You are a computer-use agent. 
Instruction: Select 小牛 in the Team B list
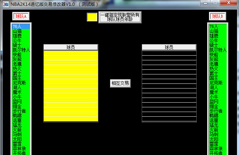point(218,97)
